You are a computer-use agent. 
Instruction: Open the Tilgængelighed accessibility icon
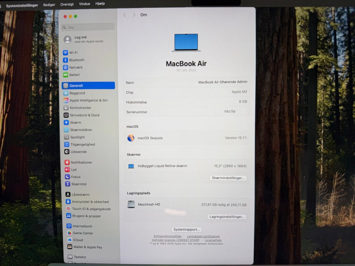67,144
